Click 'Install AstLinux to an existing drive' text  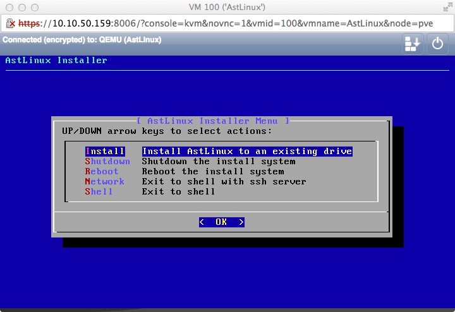coord(247,152)
